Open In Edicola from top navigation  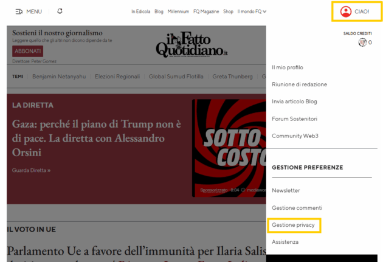(x=141, y=12)
